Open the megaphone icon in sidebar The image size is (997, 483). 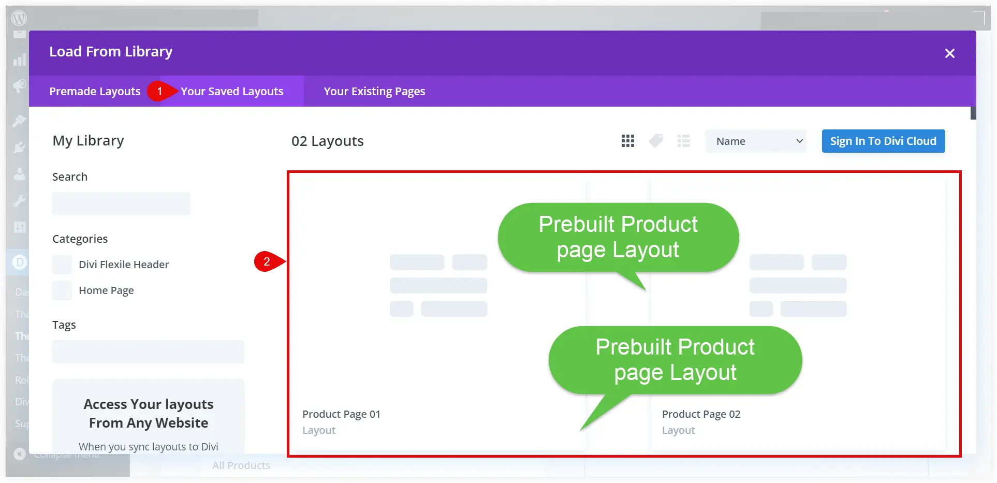point(19,85)
